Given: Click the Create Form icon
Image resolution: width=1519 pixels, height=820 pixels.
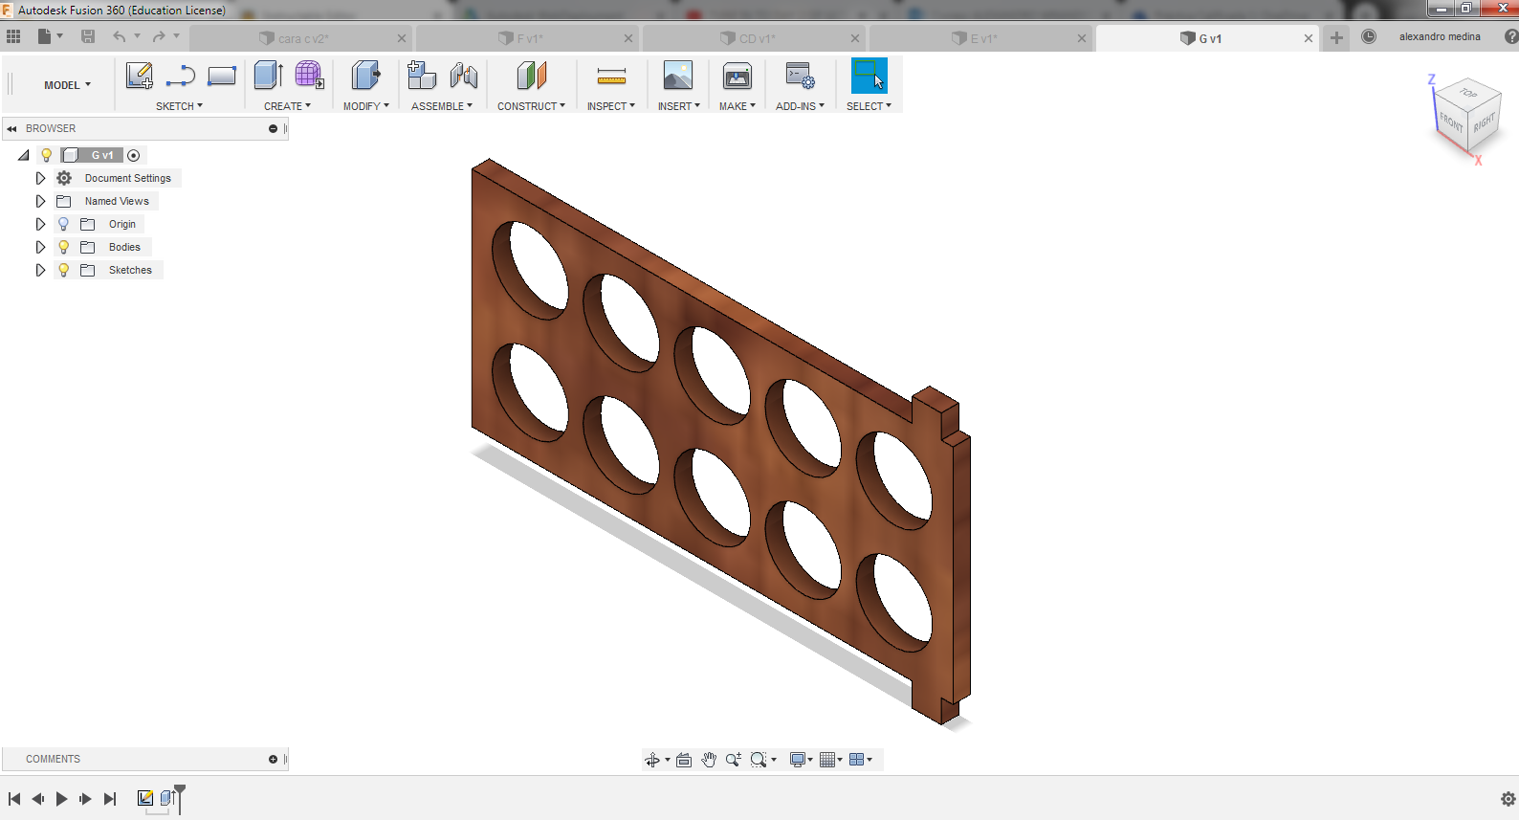Looking at the screenshot, I should pos(309,76).
